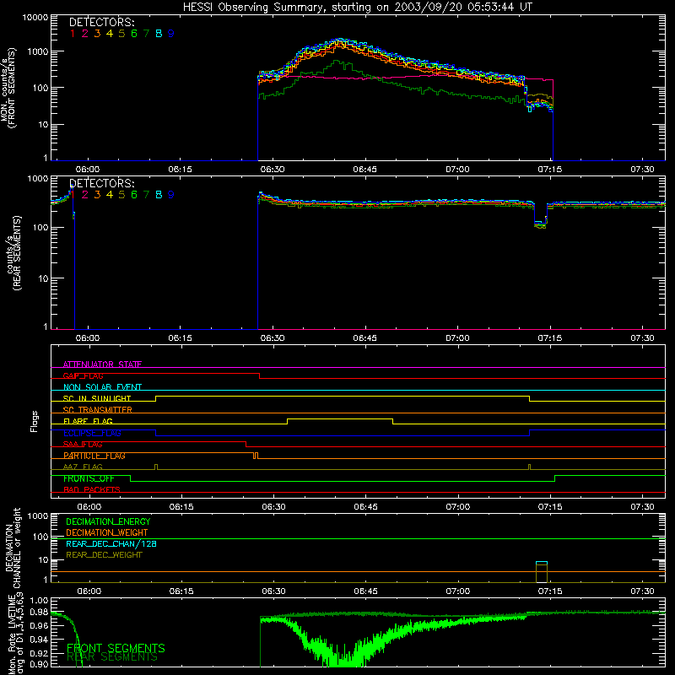Viewport: 675px width, 675px height.
Task: Click the REAR_DEC_WEIGHT legend entry
Action: tap(104, 555)
